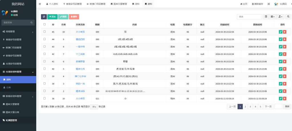This screenshot has height=131, width=292.
Task: Delete row with ID 36
Action: pos(285,99)
